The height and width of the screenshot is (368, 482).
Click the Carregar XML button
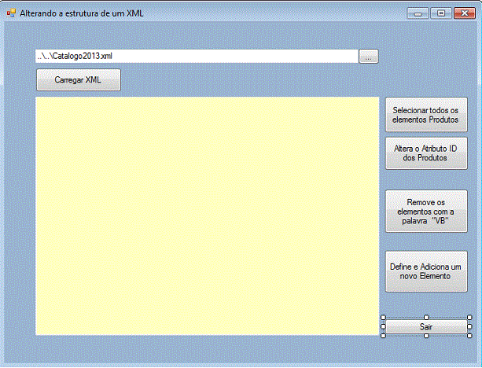(79, 80)
